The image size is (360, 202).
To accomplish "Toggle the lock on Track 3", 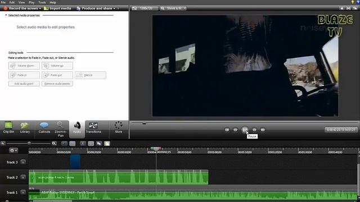I will coord(23,162).
